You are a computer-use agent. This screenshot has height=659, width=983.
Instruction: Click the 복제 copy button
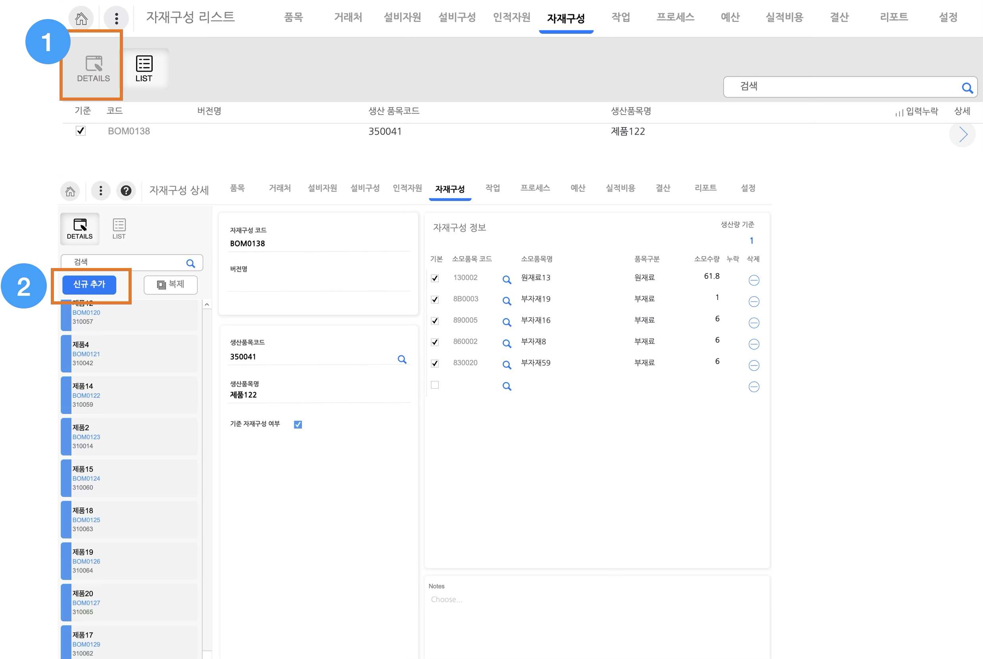[171, 285]
